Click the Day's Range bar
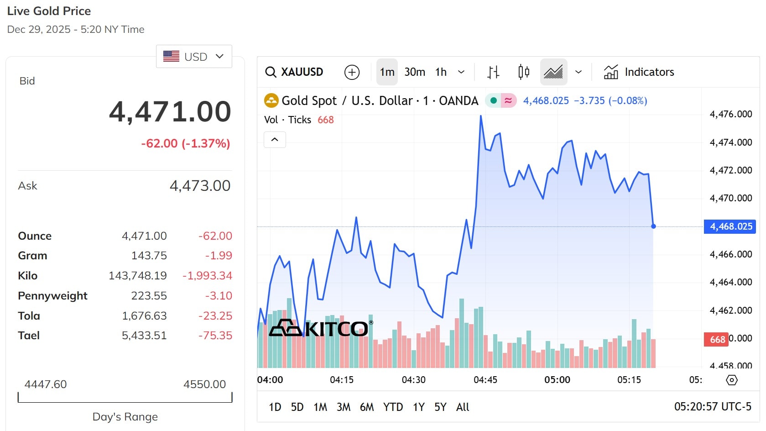 coord(125,398)
